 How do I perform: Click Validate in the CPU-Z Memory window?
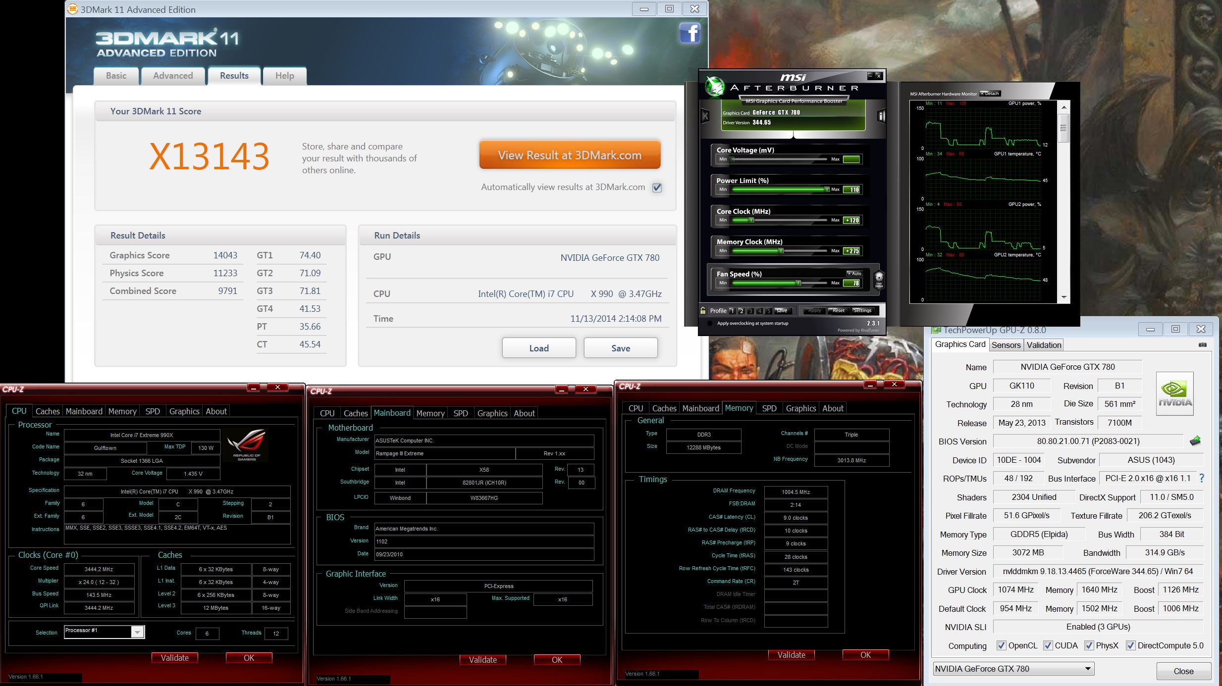coord(792,655)
